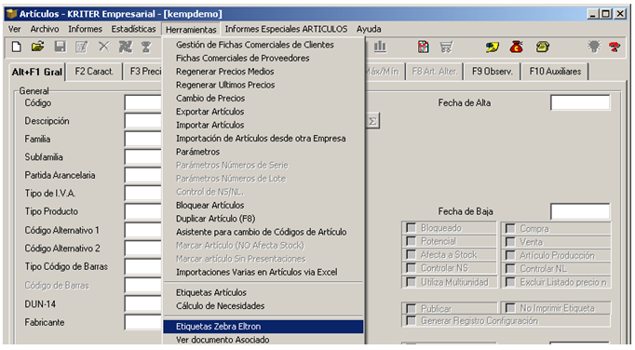The width and height of the screenshot is (635, 350).
Task: Toggle the No Imprimir Etiqueta checkbox
Action: (x=510, y=308)
